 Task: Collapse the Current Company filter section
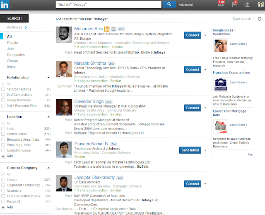coord(48,168)
